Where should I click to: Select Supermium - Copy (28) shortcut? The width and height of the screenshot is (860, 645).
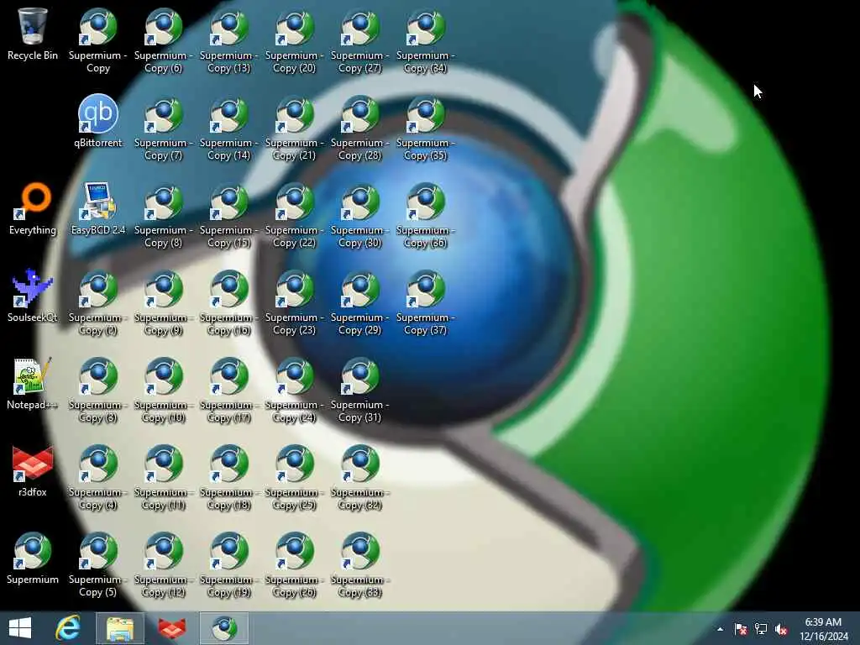click(x=359, y=128)
